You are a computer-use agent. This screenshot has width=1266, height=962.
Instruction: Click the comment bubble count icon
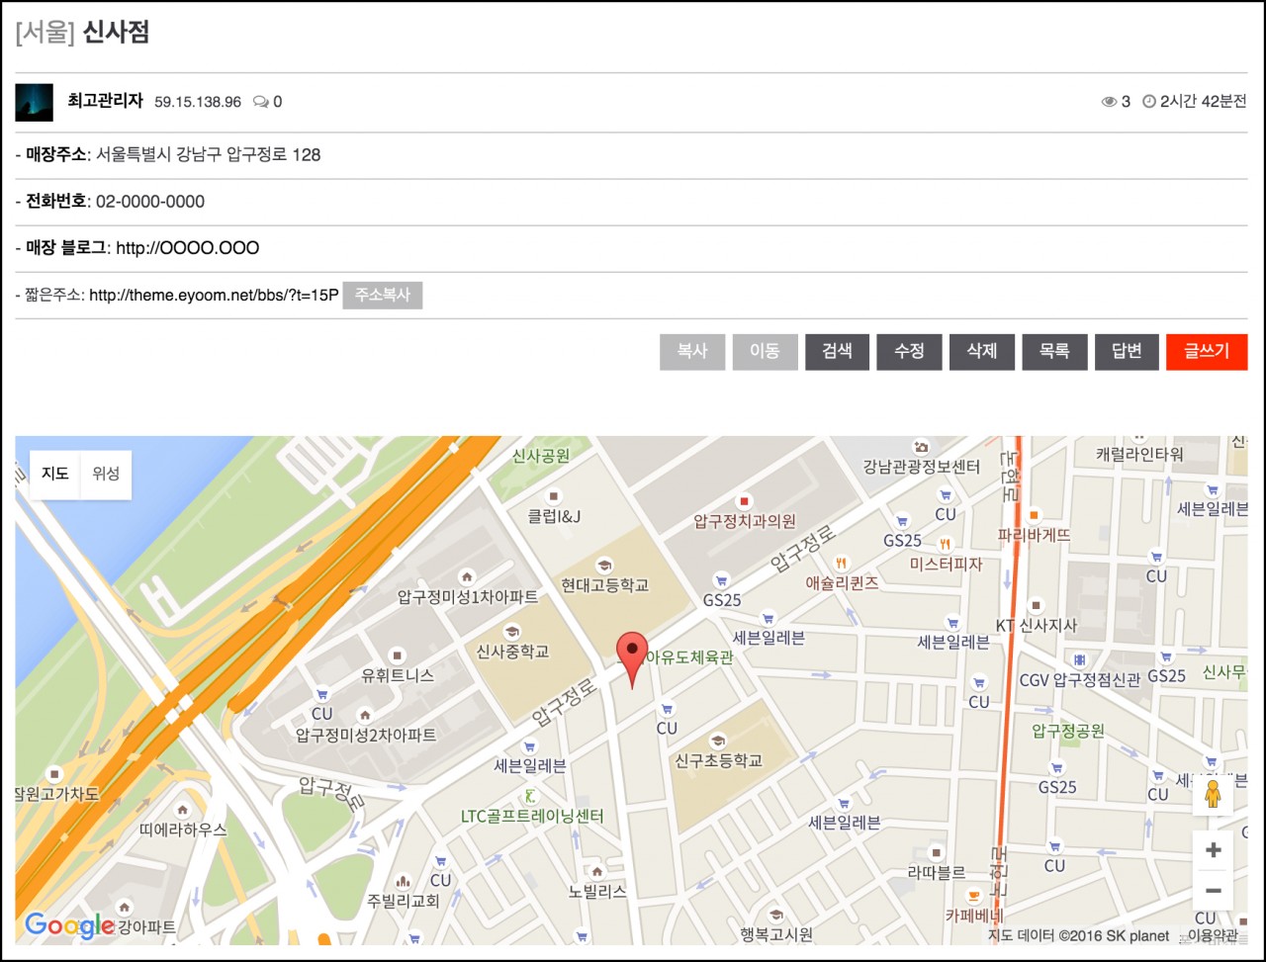261,102
